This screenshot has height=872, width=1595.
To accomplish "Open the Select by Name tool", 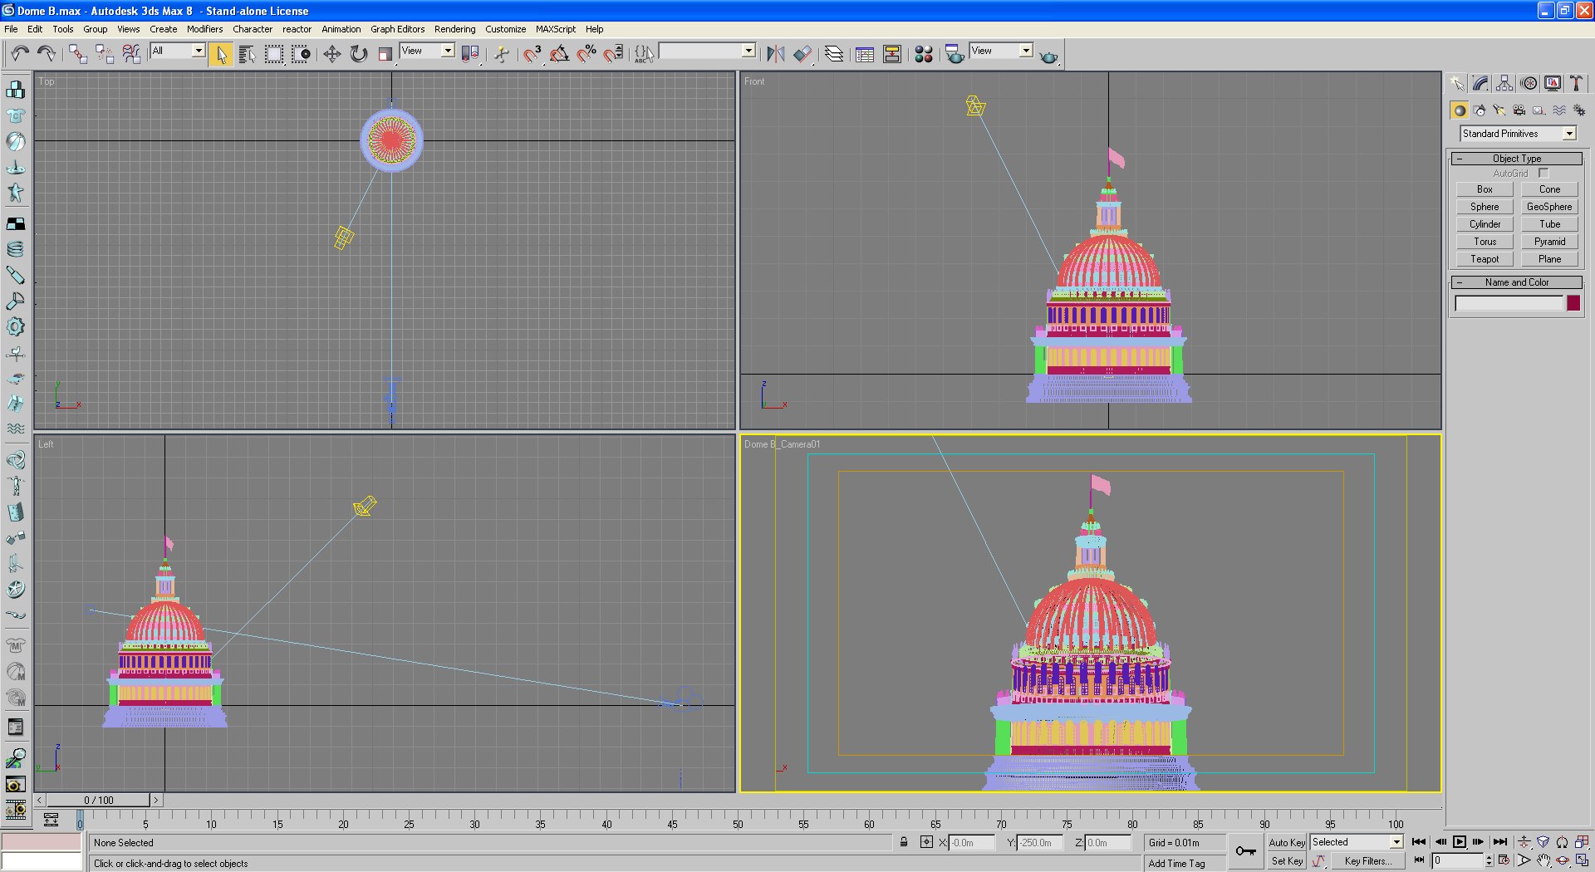I will click(247, 54).
